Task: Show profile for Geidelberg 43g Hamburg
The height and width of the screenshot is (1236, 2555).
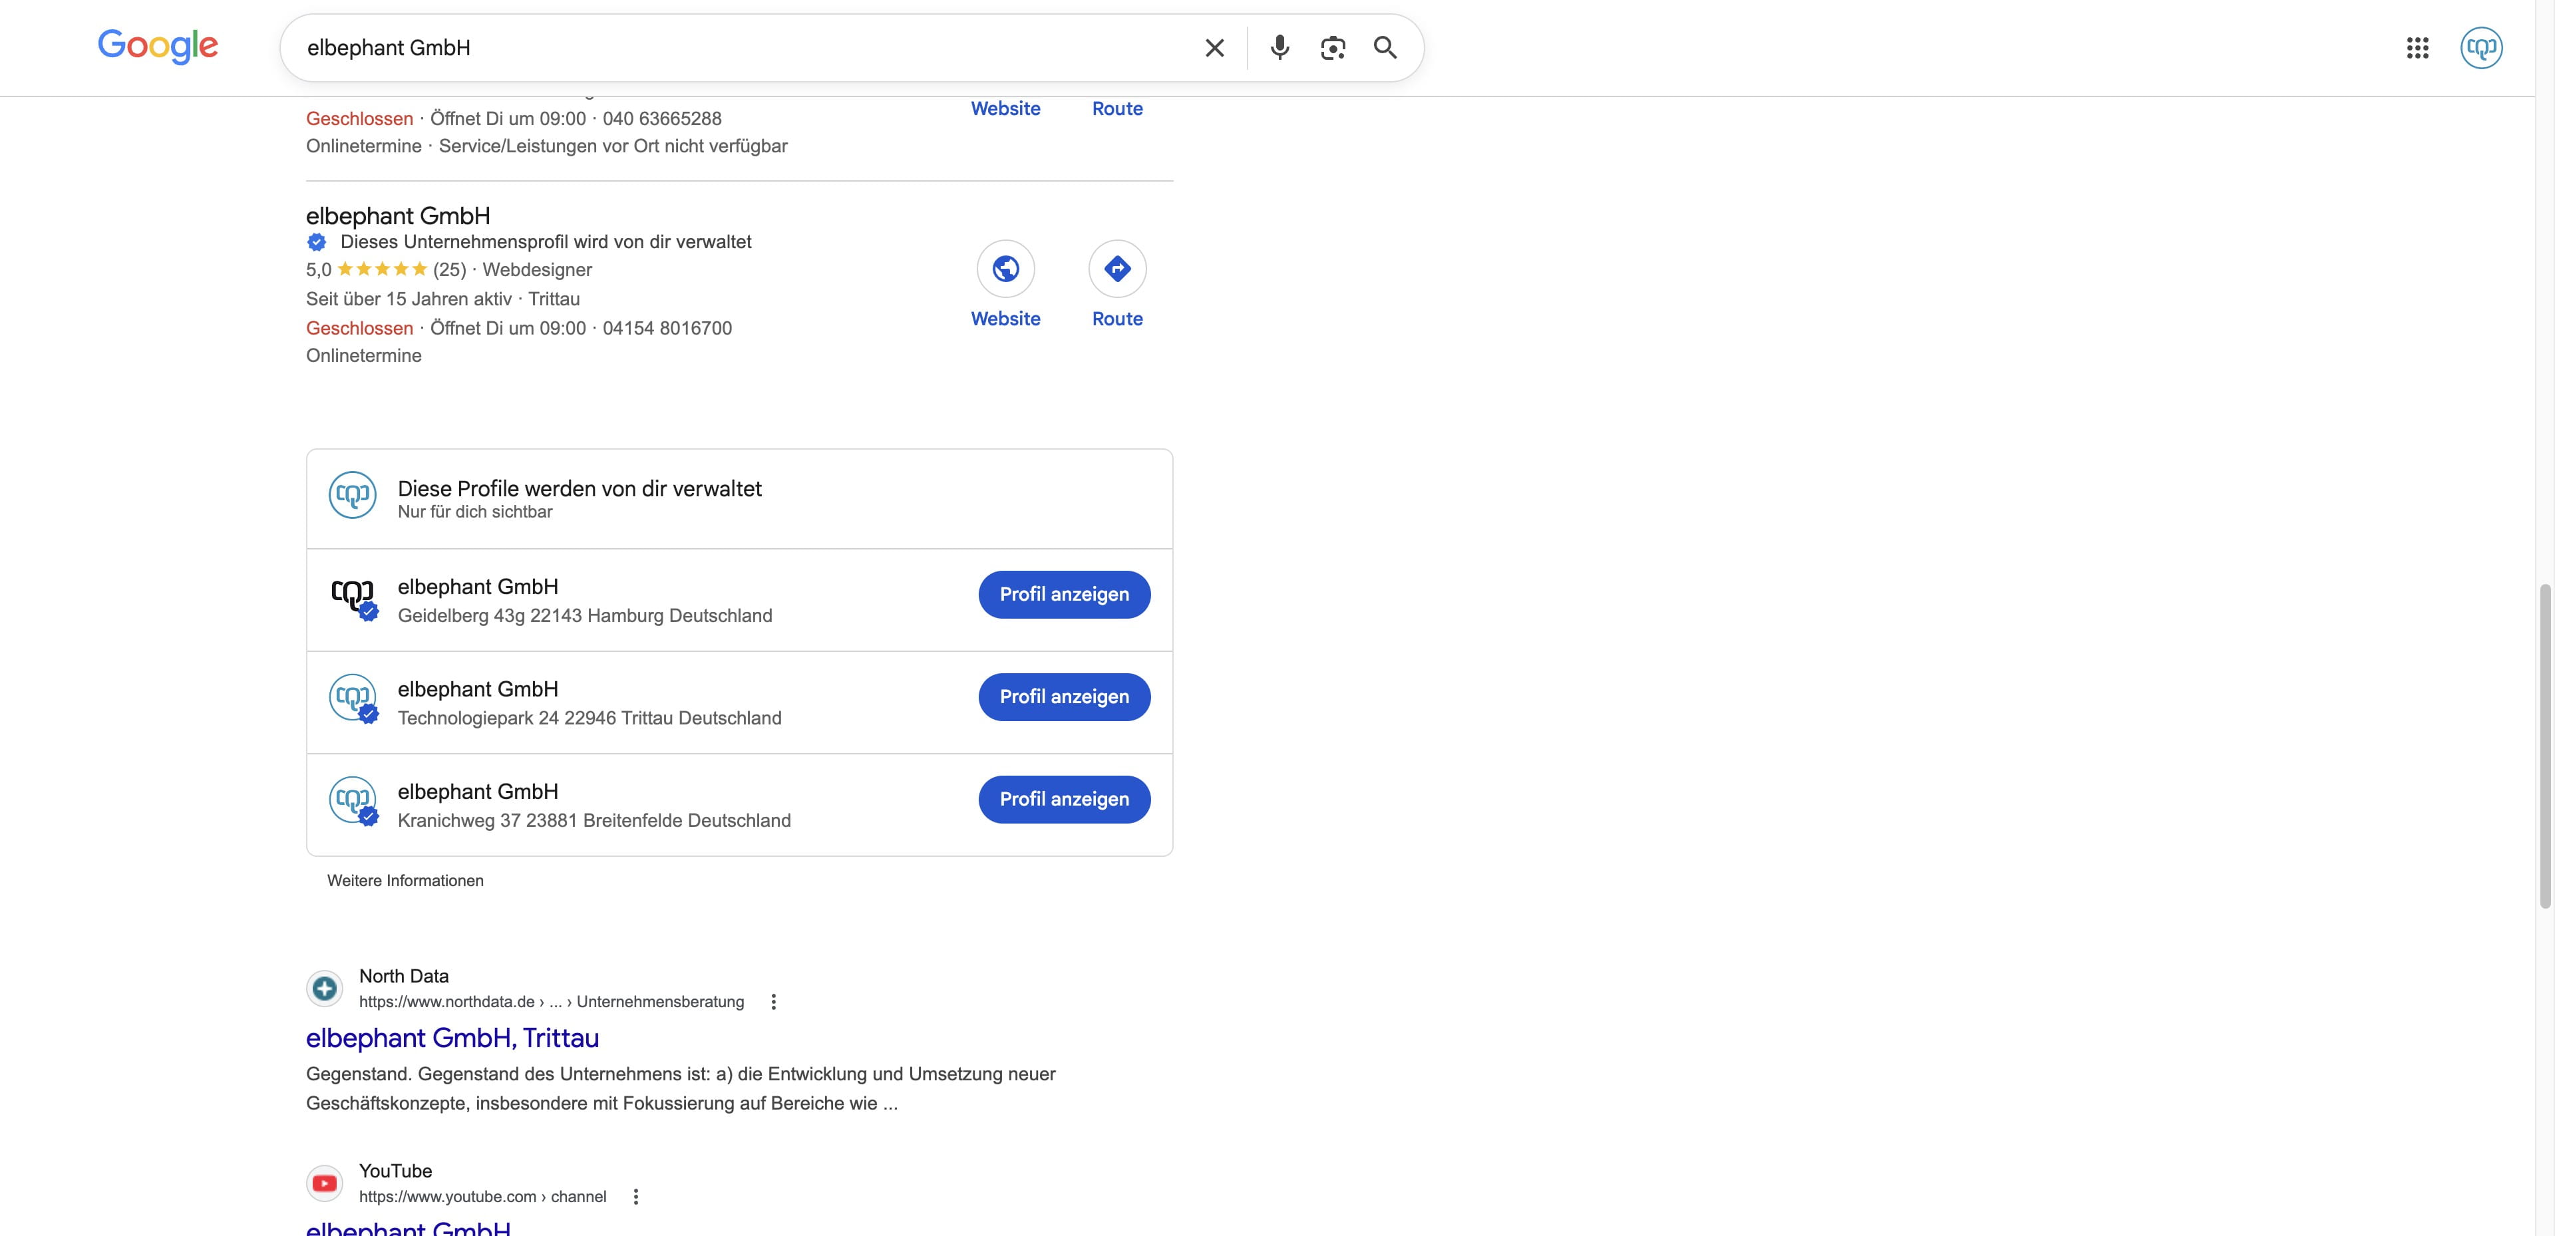Action: tap(1065, 594)
